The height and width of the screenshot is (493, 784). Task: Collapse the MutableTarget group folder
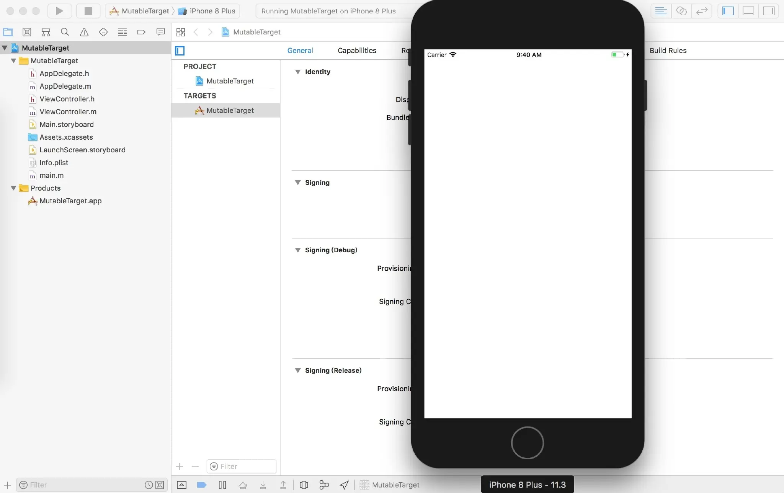click(14, 60)
